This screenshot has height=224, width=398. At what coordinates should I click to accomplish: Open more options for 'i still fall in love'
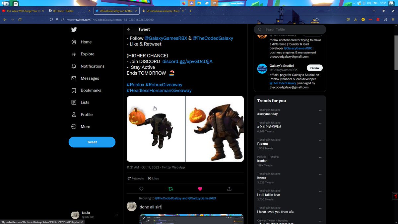click(320, 191)
